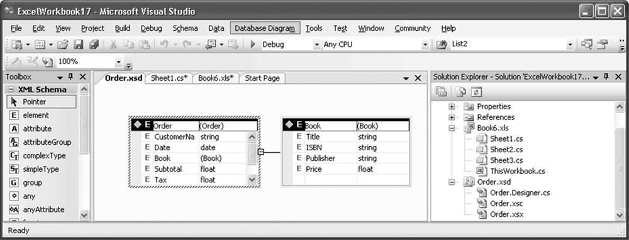Viewport: 629px width, 240px height.
Task: Select the element tool in Toolbox
Action: tap(42, 115)
